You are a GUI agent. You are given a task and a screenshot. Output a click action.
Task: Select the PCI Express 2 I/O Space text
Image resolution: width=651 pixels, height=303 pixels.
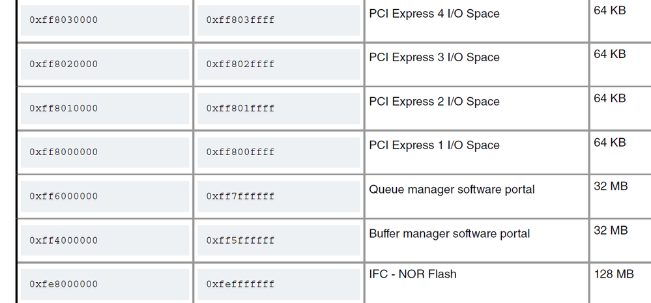434,102
